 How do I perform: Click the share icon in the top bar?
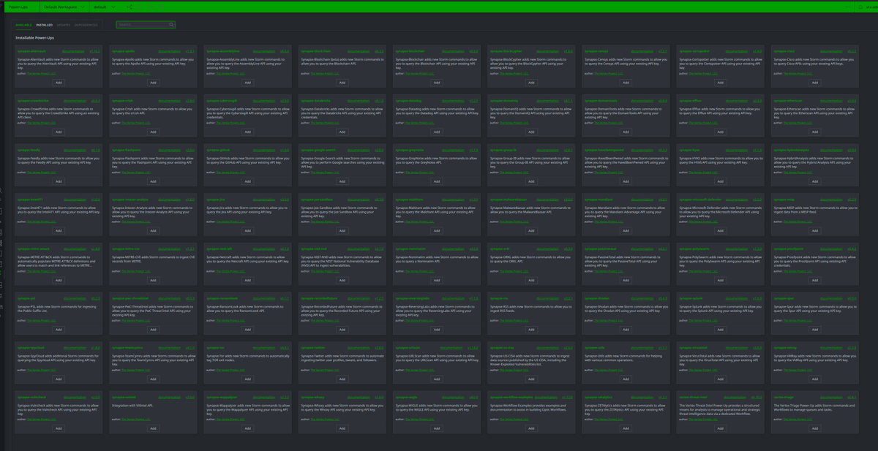click(130, 7)
